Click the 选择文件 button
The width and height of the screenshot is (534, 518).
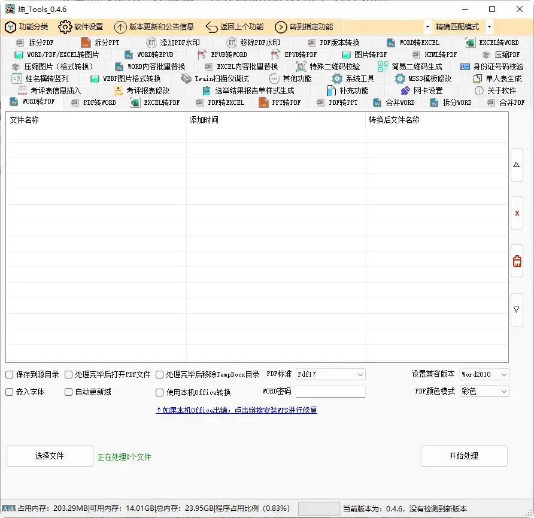[x=50, y=456]
